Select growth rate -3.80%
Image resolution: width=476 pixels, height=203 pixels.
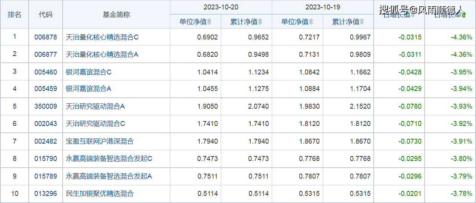(x=461, y=159)
